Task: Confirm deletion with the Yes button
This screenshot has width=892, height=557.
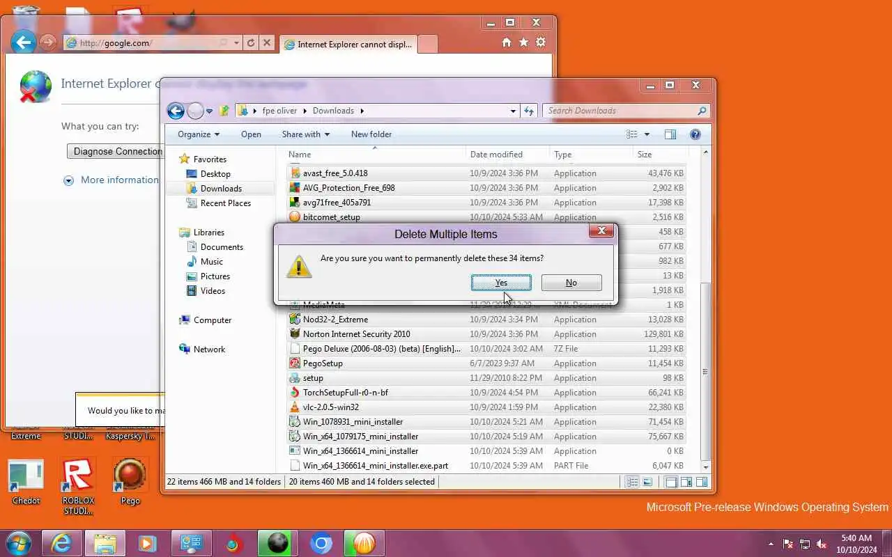Action: coord(501,283)
